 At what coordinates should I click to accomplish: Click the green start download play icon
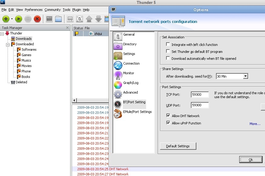coord(18,19)
